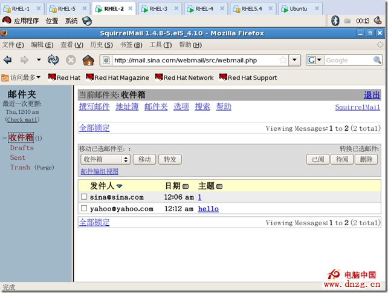
Task: Go back with the browser Back arrow
Action: [x=8, y=60]
